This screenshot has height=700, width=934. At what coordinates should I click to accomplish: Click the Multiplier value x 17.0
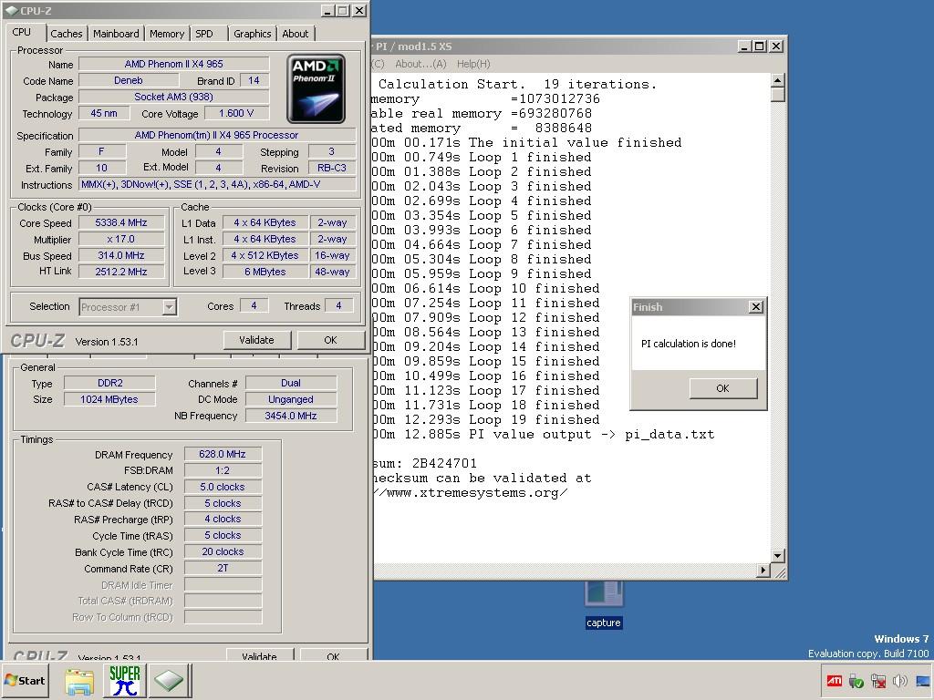tap(121, 240)
